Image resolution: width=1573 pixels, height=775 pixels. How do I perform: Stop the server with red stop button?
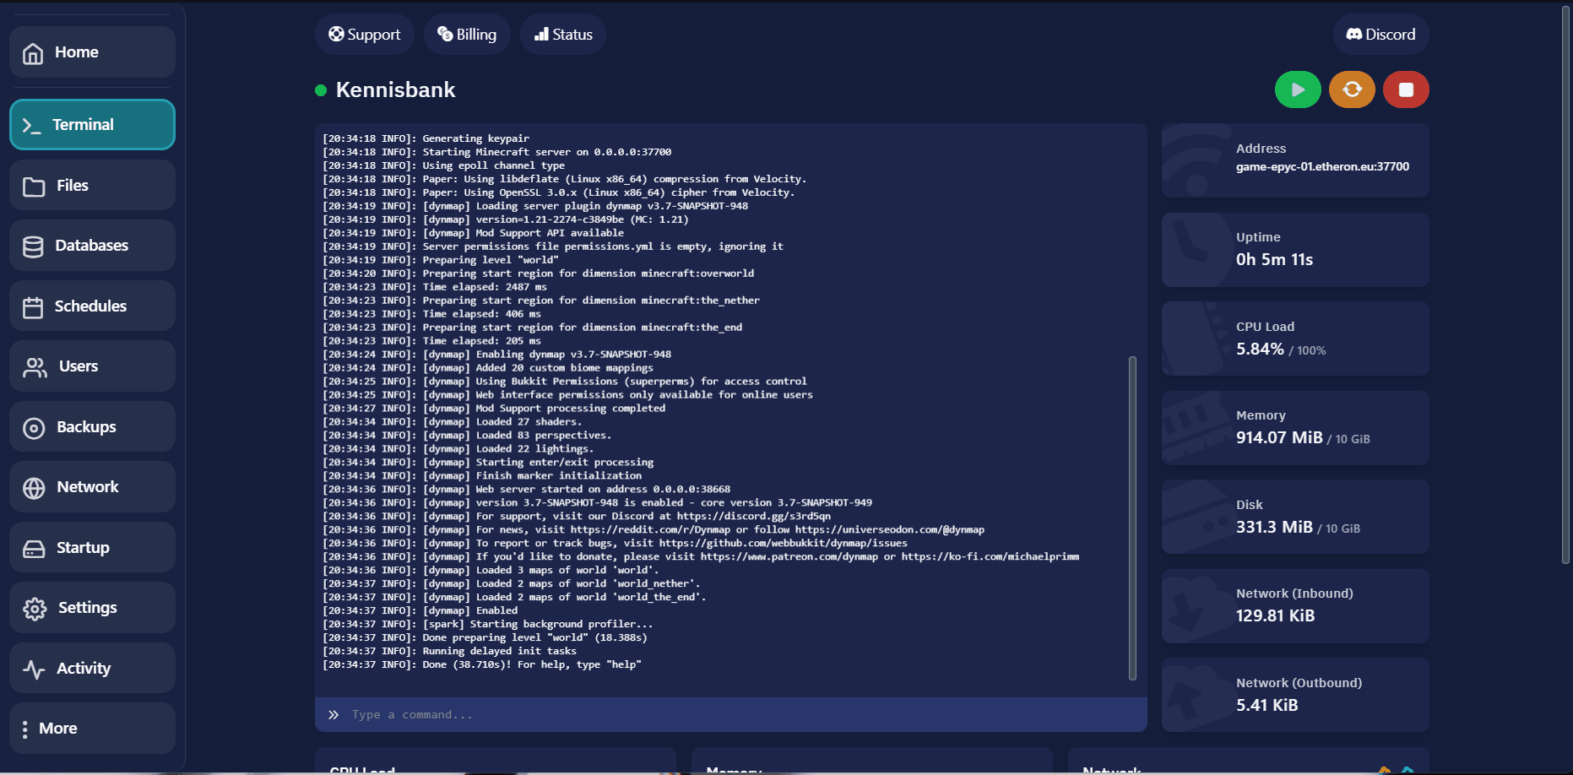[x=1405, y=89]
